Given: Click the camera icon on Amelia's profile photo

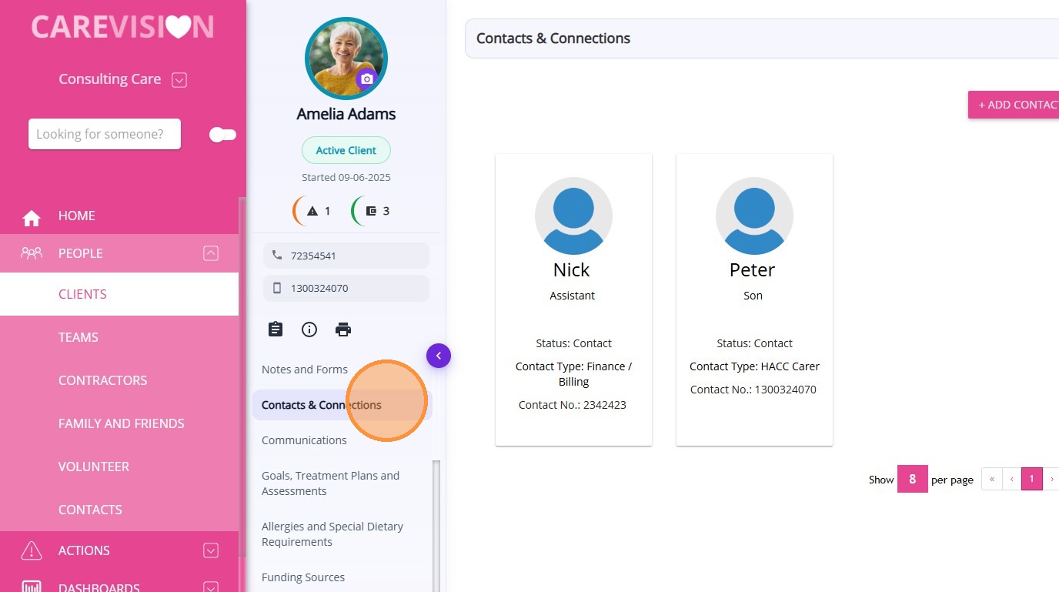Looking at the screenshot, I should tap(367, 79).
